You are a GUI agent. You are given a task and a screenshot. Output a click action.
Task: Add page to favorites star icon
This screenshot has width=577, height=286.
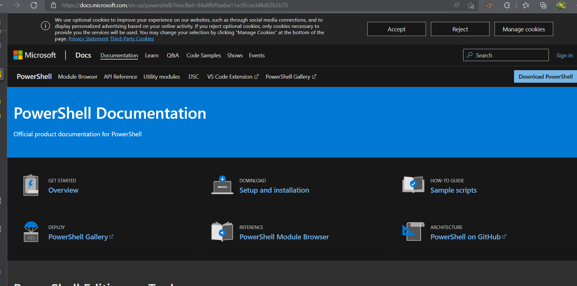pyautogui.click(x=471, y=5)
